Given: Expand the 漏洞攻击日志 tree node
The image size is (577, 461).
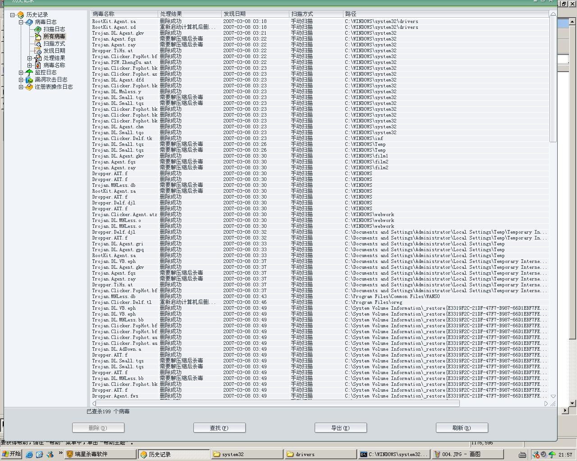Looking at the screenshot, I should pos(21,80).
